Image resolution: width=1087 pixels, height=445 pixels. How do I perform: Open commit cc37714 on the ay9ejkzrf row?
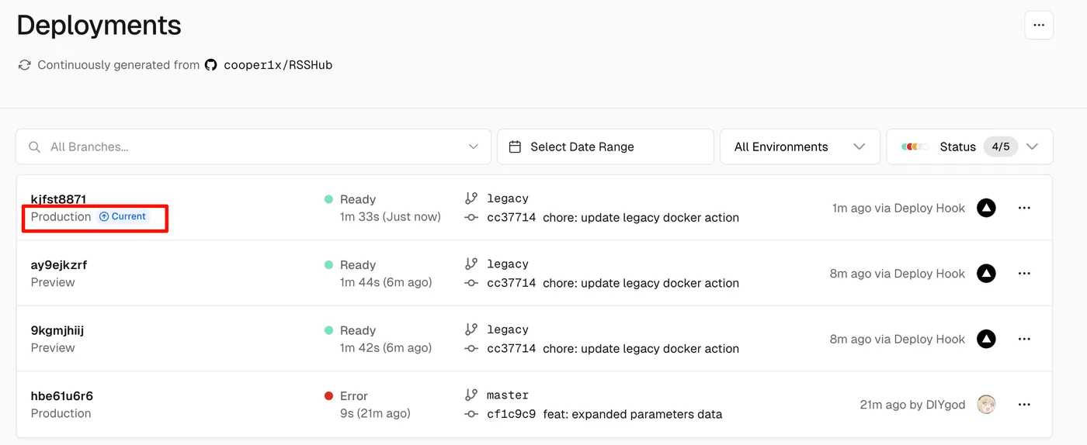click(x=511, y=283)
